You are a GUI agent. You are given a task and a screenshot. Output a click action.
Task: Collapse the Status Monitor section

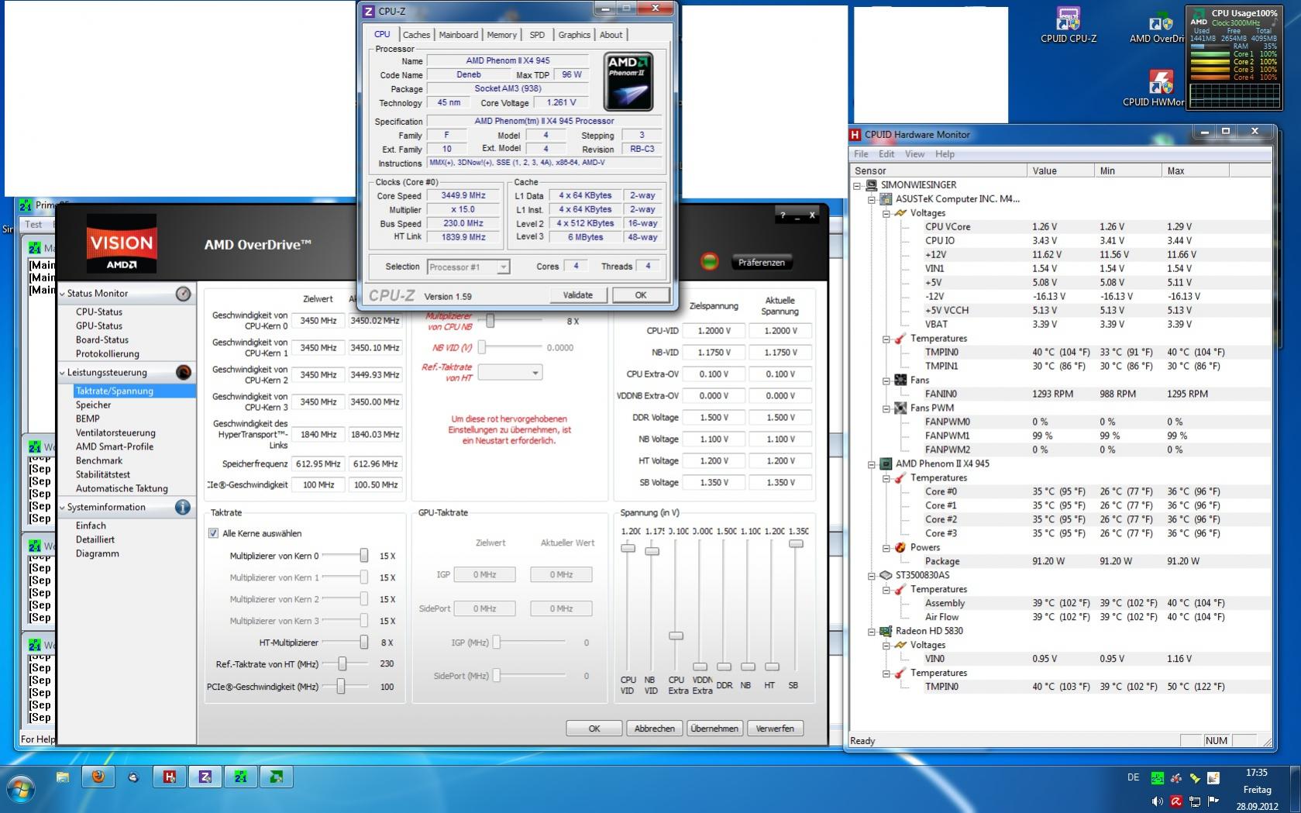[x=63, y=294]
